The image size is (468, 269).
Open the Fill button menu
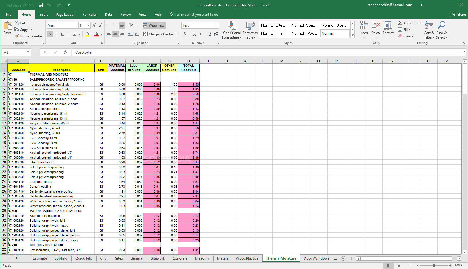coord(404,30)
